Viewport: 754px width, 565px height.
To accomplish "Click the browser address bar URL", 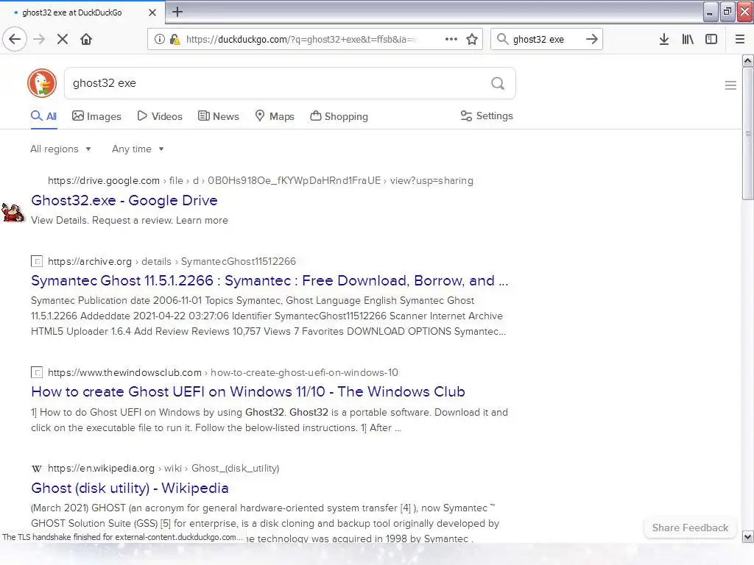I will (x=301, y=39).
